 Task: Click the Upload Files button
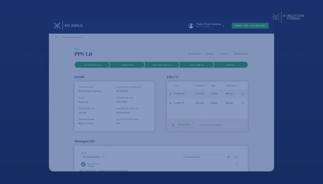182,125
